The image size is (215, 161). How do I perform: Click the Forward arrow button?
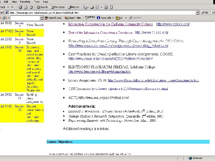point(12,7)
